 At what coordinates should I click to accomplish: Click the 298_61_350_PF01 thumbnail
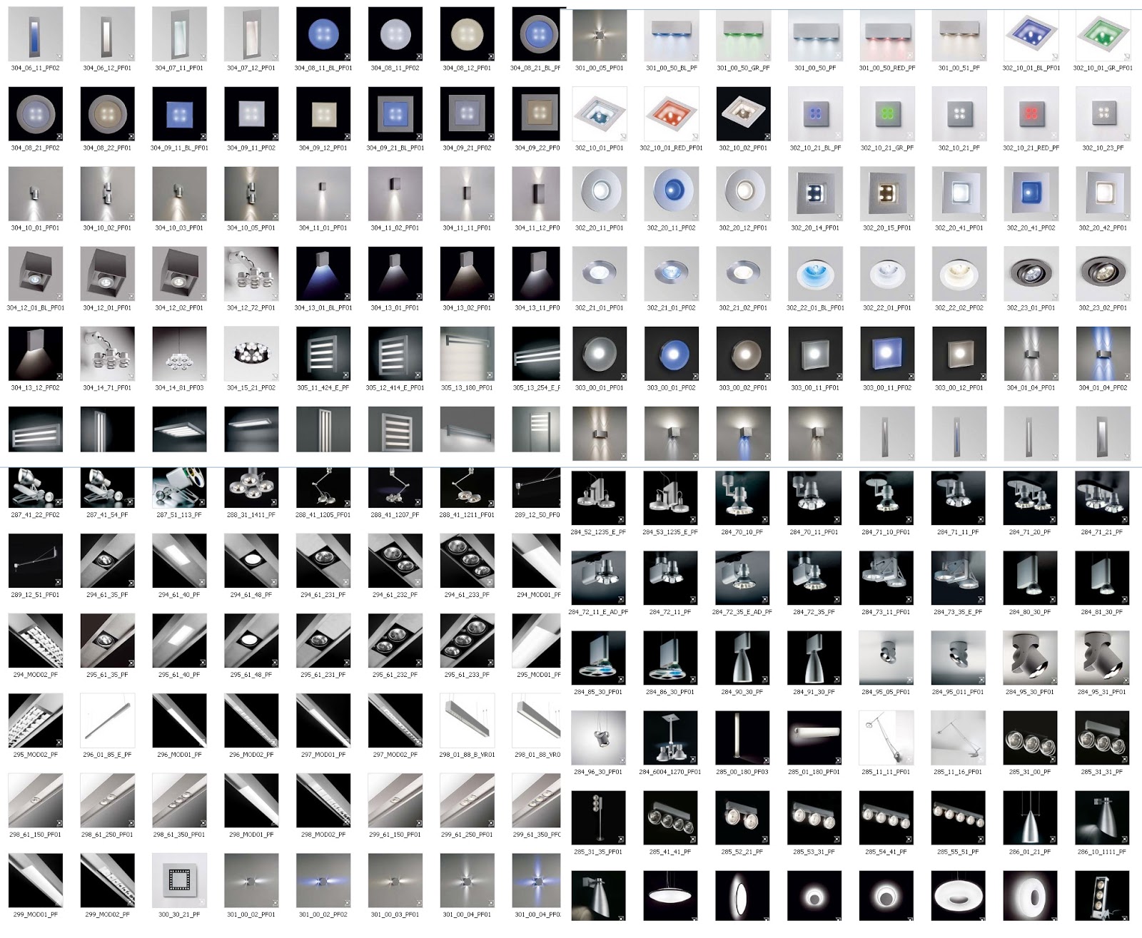tap(180, 800)
